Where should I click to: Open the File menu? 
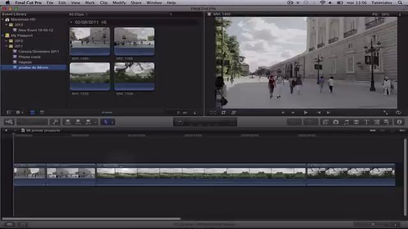coord(50,3)
